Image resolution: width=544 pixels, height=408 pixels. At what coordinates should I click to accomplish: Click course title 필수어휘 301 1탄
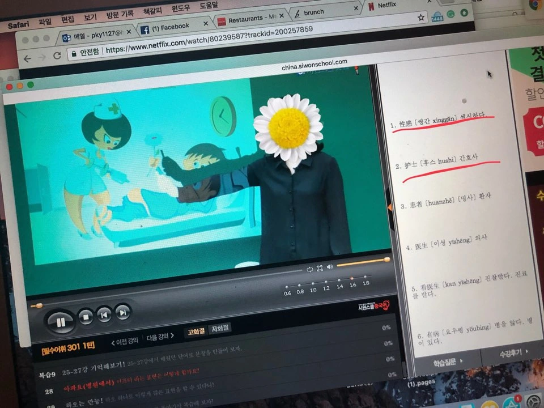tap(68, 348)
